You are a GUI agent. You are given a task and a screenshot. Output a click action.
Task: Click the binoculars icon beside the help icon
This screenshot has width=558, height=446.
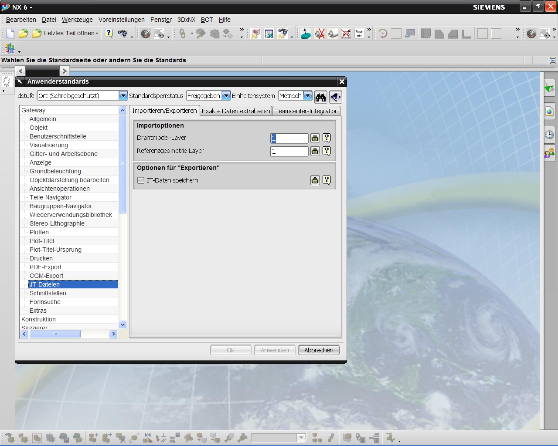coord(123,34)
